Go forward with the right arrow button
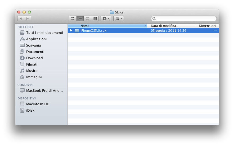234x146 pixels. point(28,19)
